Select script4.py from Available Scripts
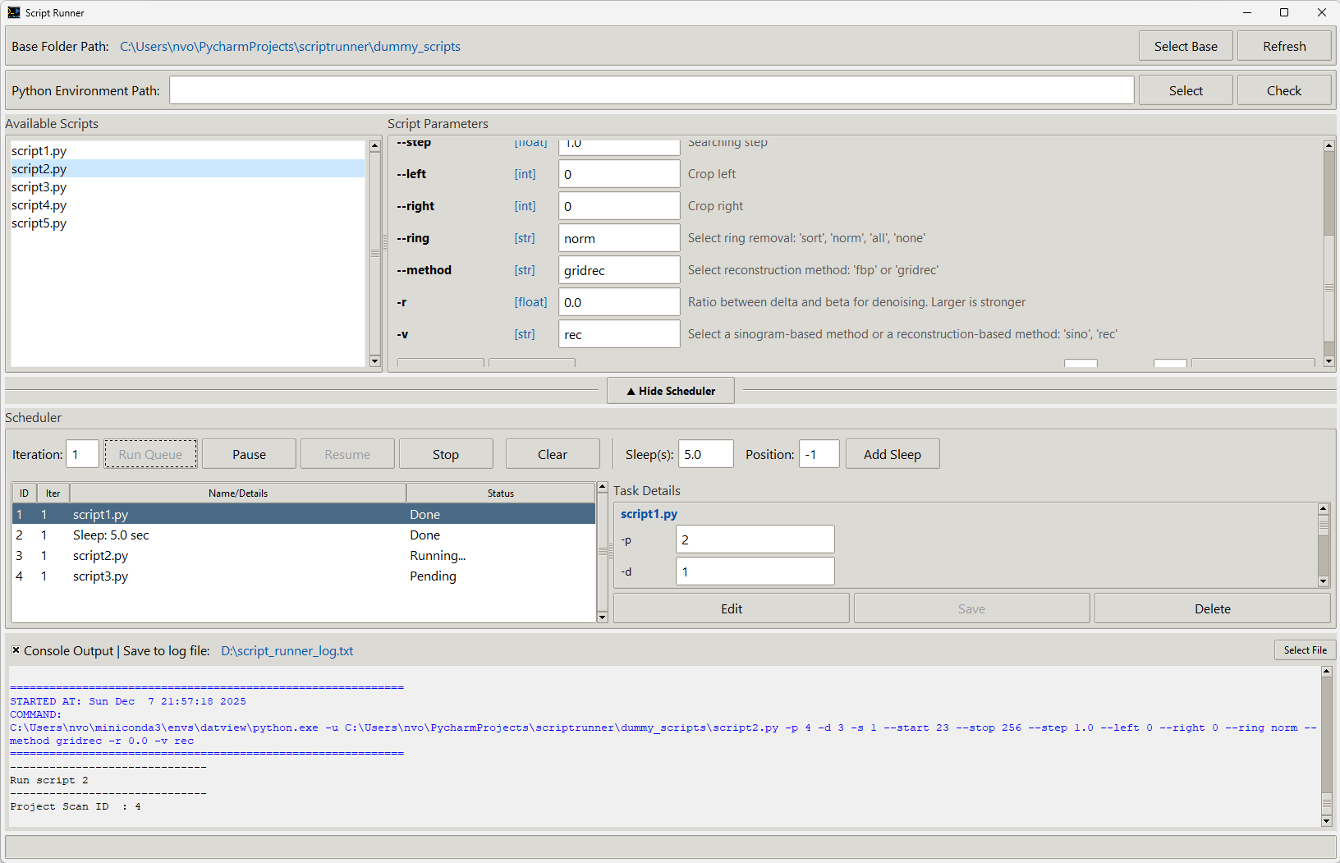Image resolution: width=1340 pixels, height=863 pixels. tap(39, 204)
